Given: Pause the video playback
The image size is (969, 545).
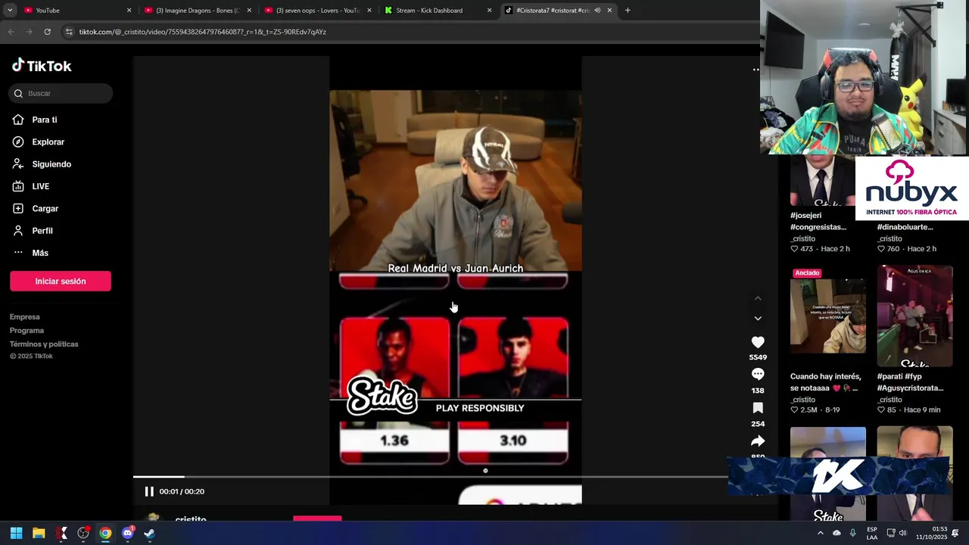Looking at the screenshot, I should tap(149, 491).
